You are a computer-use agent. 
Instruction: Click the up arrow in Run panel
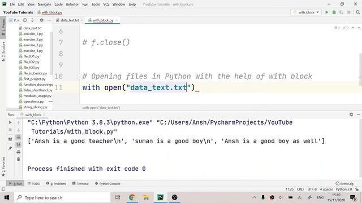(x=19, y=122)
